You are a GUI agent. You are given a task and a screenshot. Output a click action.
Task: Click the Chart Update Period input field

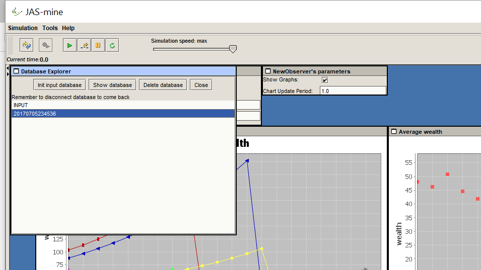point(353,91)
